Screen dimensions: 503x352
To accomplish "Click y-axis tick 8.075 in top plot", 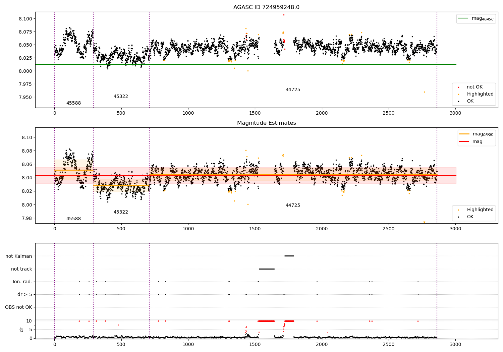I will coord(25,32).
